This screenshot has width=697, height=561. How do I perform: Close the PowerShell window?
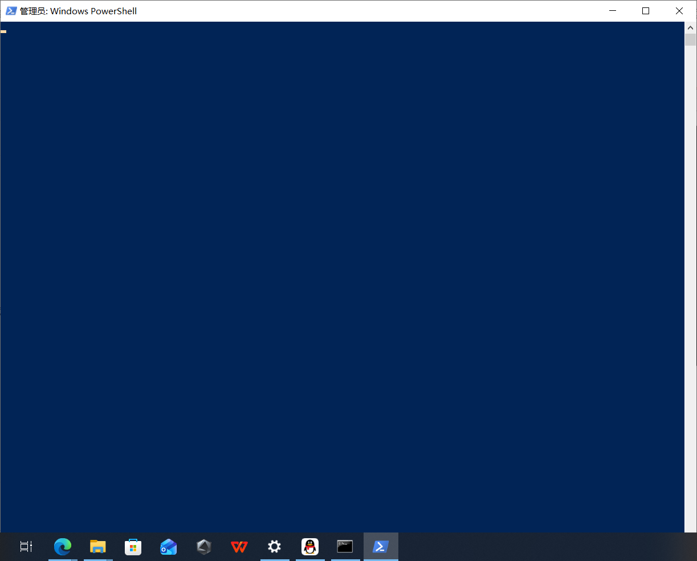(x=679, y=11)
